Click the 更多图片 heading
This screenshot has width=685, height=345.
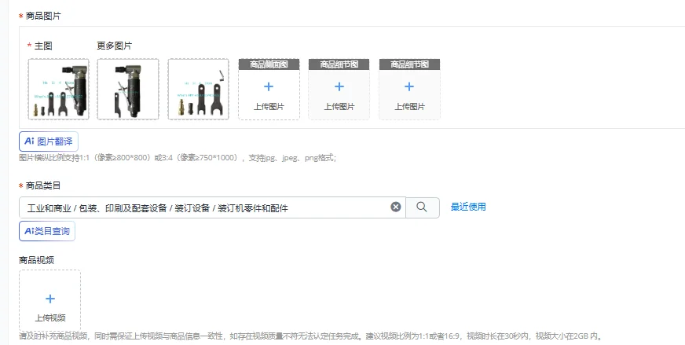click(115, 46)
